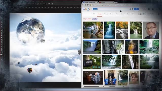This screenshot has width=162, height=91.
Task: Open Google notifications bell icon
Action: pos(153,9)
